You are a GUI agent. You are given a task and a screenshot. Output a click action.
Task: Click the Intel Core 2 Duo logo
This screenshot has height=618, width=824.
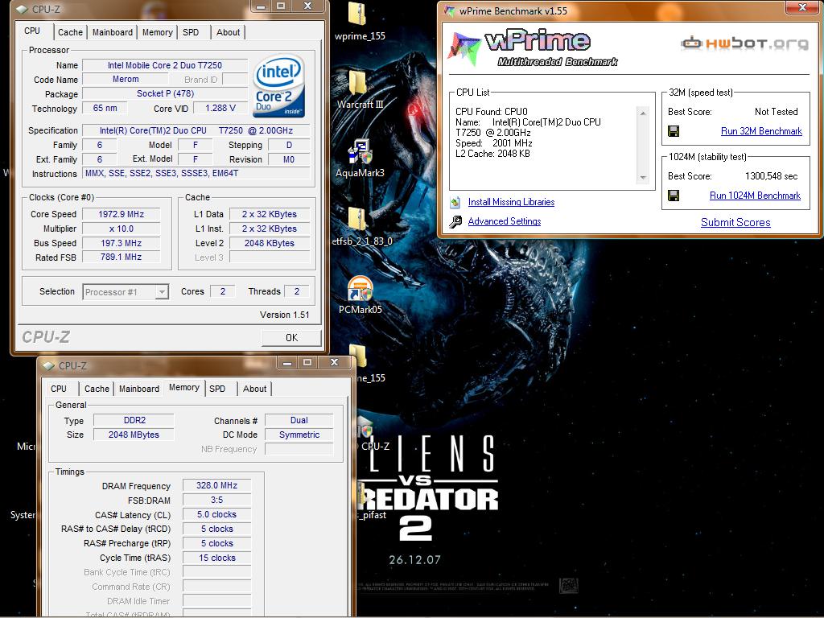[278, 87]
